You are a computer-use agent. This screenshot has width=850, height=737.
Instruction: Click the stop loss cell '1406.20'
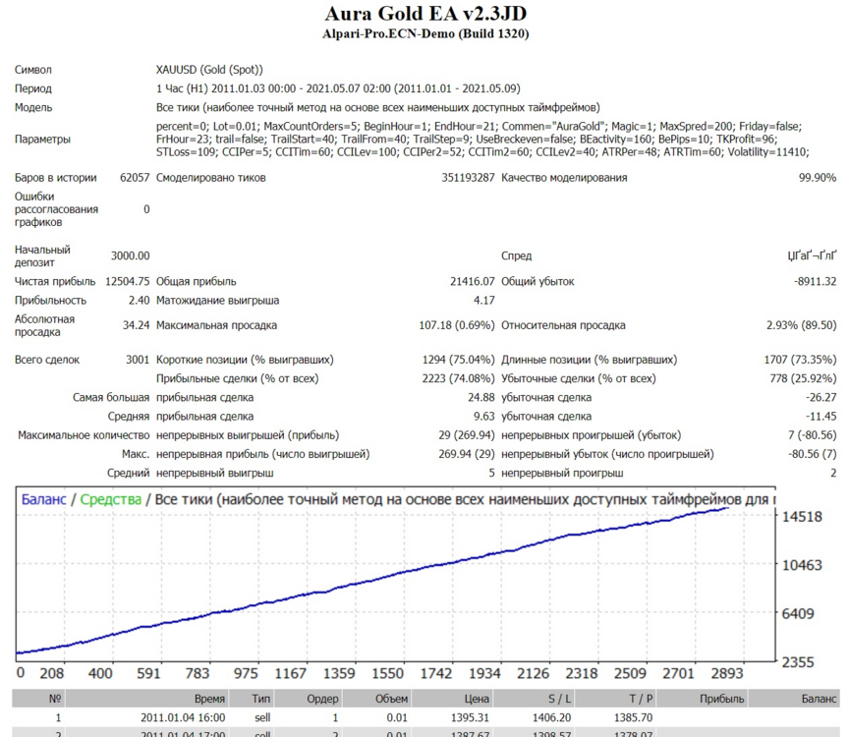point(551,718)
